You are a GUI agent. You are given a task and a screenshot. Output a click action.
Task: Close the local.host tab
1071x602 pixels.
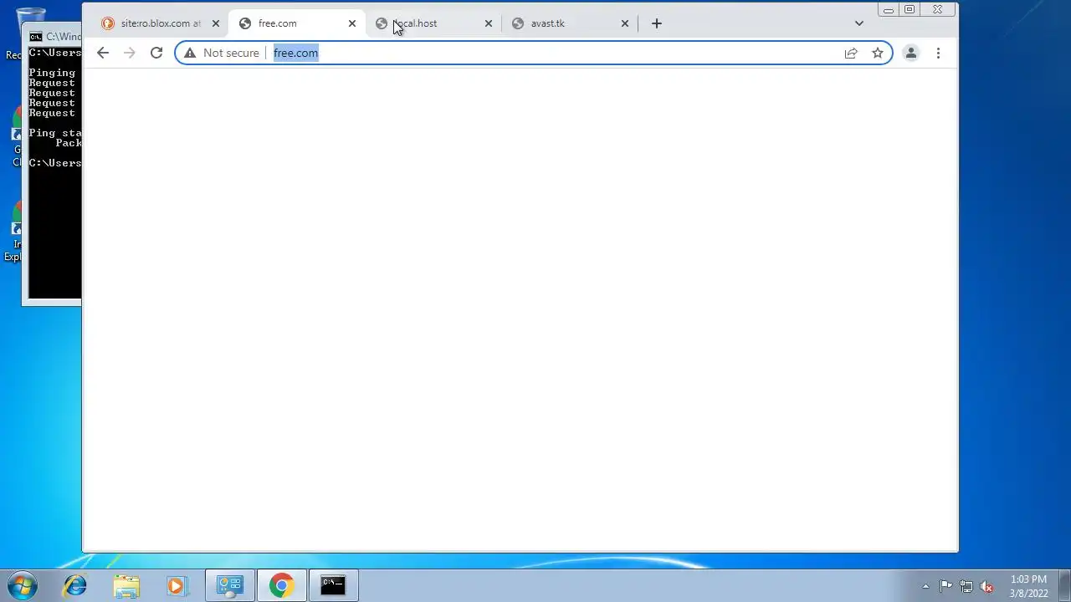[x=489, y=23]
